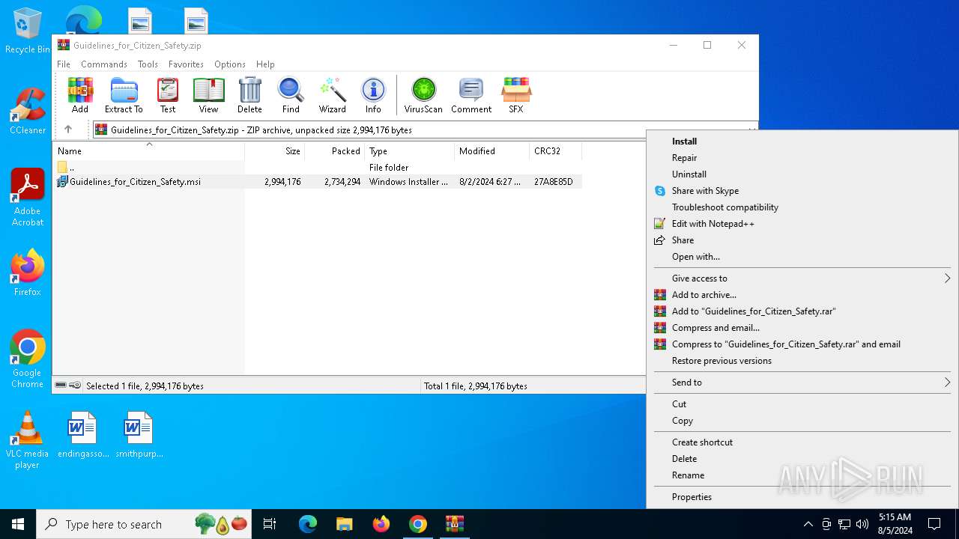This screenshot has width=959, height=539.
Task: Click the Delete trash can icon
Action: (249, 96)
